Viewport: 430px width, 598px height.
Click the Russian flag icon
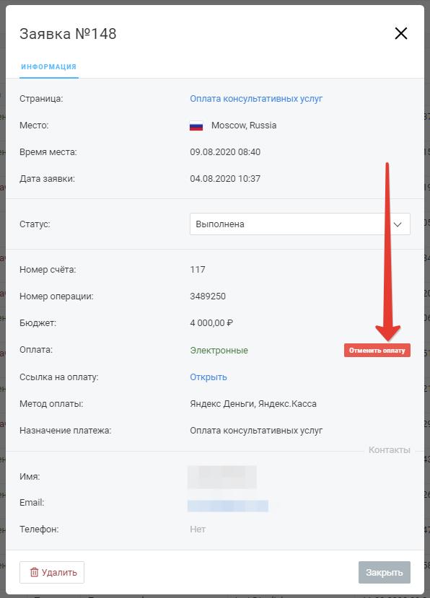tap(196, 126)
